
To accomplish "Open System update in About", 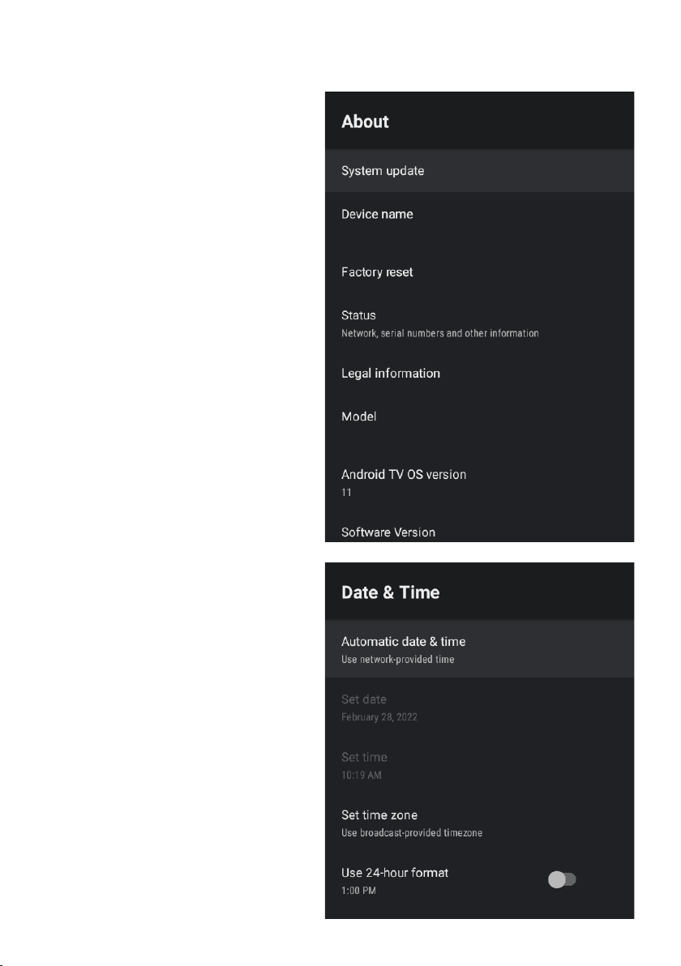I will (x=479, y=171).
